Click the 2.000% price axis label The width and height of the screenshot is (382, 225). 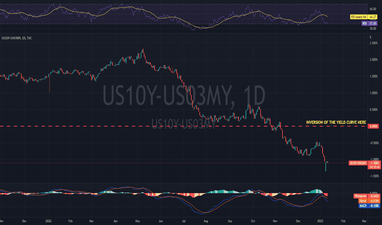[373, 60]
